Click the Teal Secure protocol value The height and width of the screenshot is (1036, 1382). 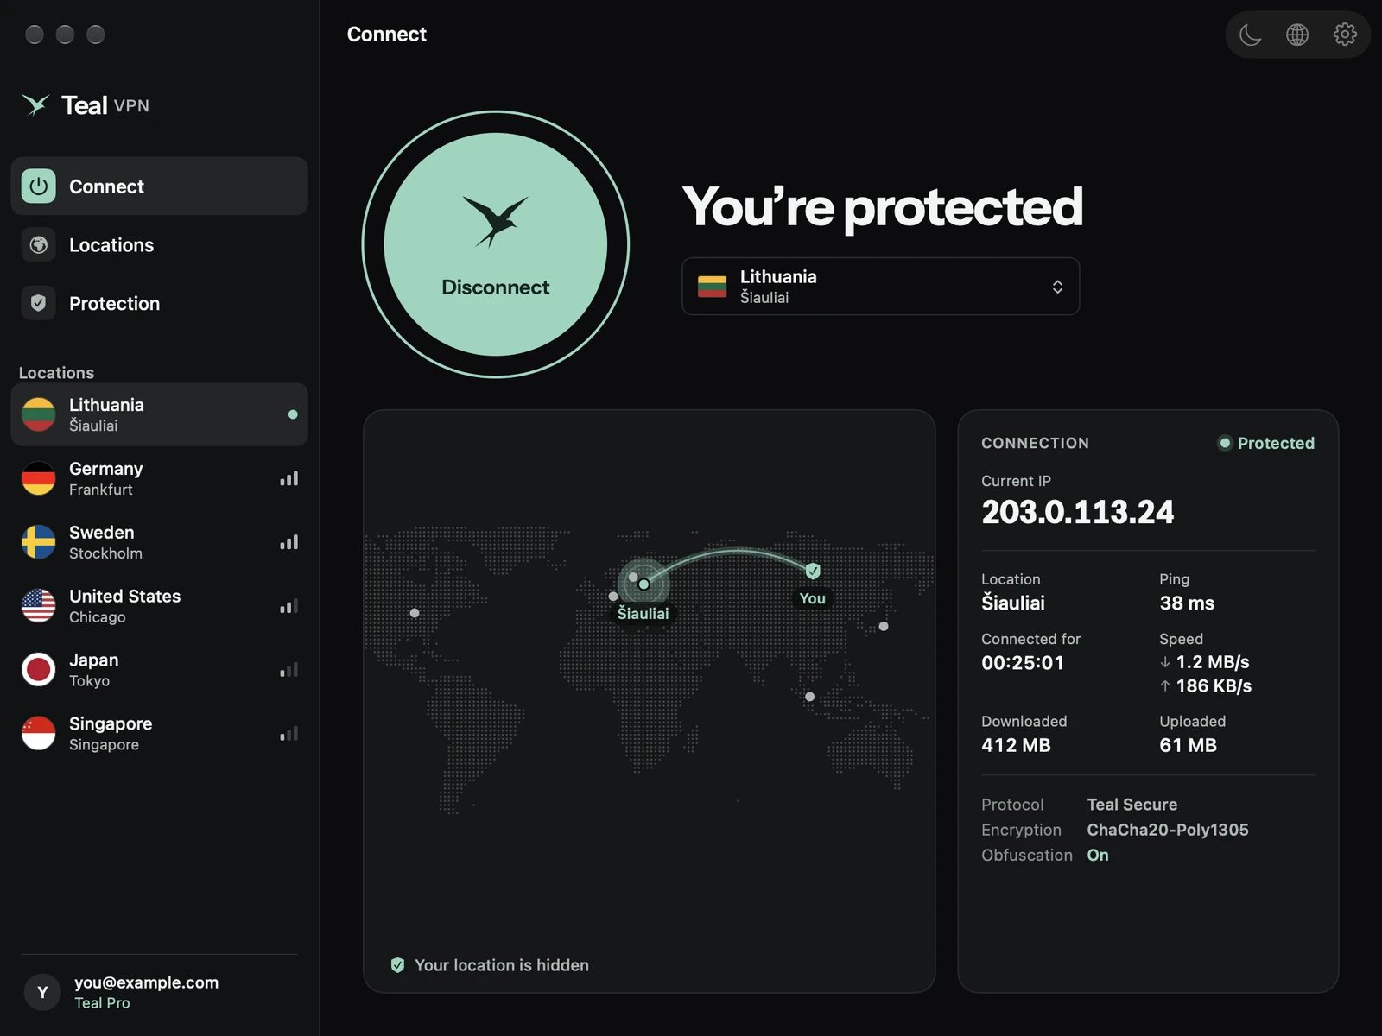point(1132,805)
